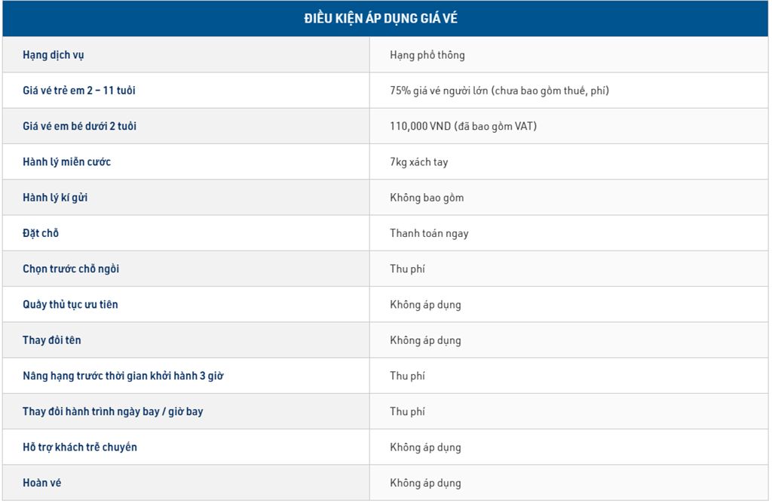Click the '75% giá vé người lớn' text
This screenshot has width=772, height=504.
(x=440, y=91)
